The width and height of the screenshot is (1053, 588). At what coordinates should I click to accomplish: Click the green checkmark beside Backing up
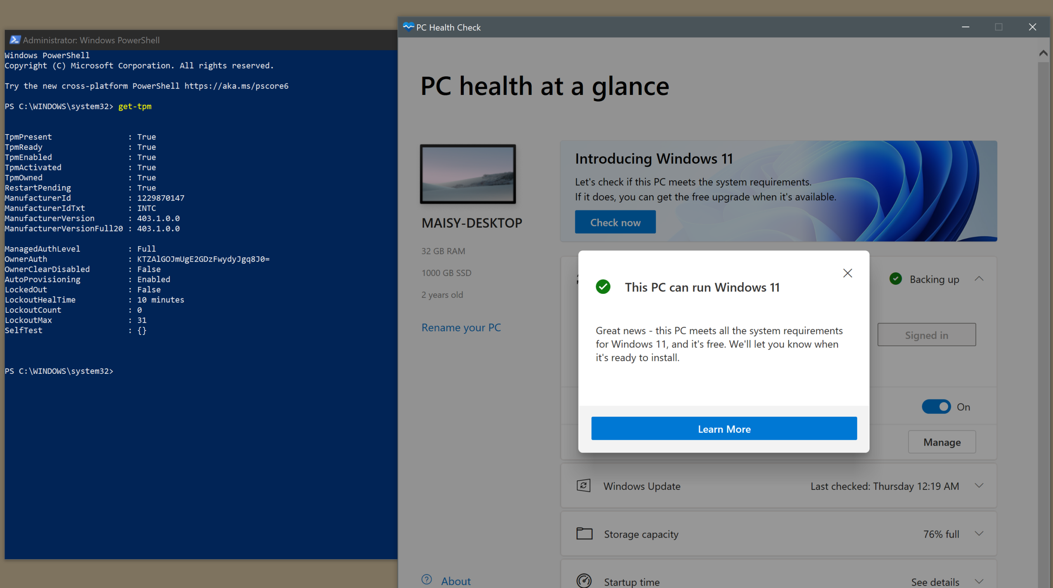(895, 279)
